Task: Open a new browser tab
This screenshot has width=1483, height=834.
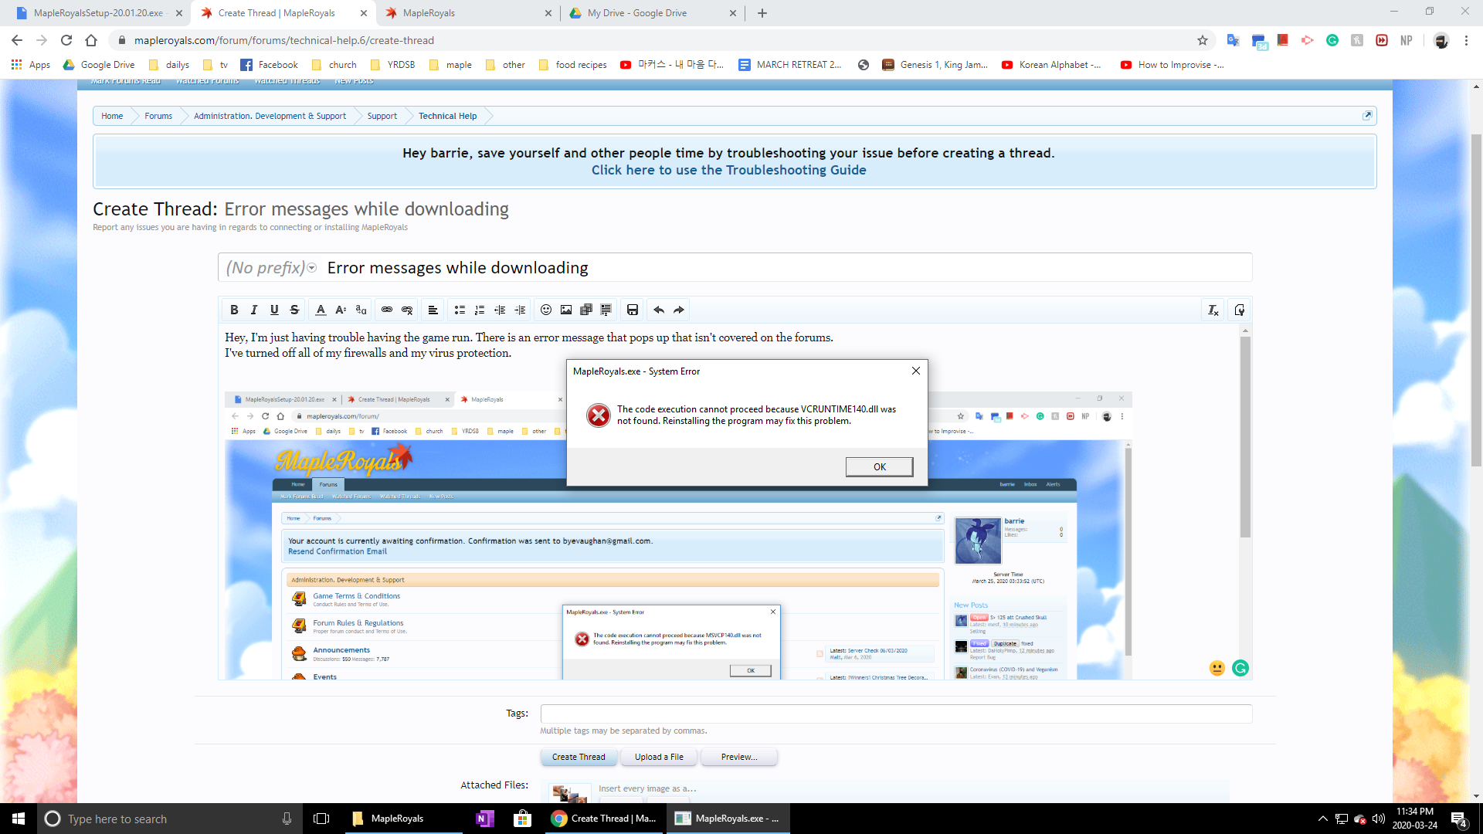Action: 762,13
